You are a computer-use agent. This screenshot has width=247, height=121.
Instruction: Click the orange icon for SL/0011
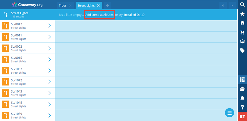[x=6, y=37]
